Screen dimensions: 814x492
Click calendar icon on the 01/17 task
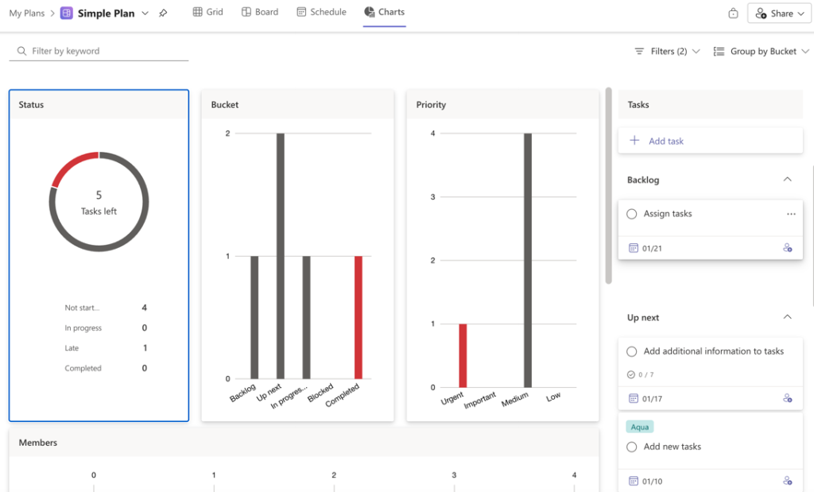634,398
